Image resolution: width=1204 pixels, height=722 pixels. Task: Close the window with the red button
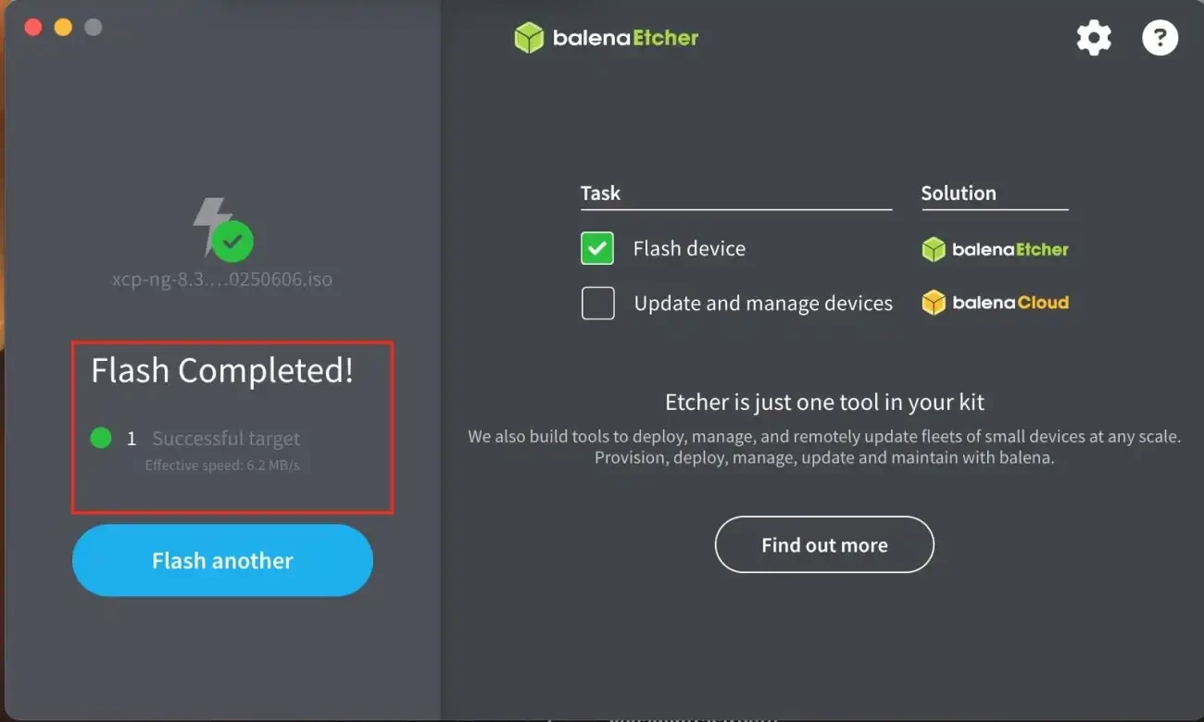[x=33, y=27]
